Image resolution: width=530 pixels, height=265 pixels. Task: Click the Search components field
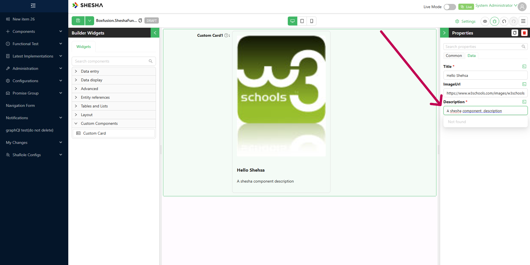coord(114,61)
